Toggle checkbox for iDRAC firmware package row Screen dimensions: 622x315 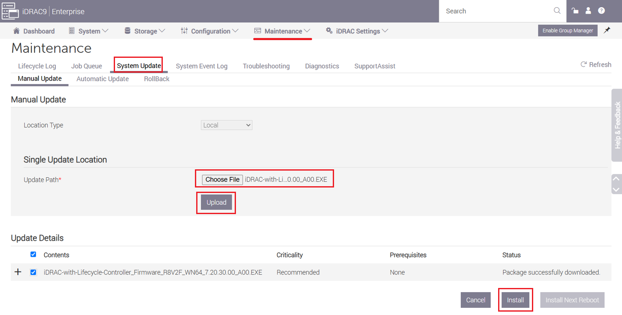[x=33, y=272]
